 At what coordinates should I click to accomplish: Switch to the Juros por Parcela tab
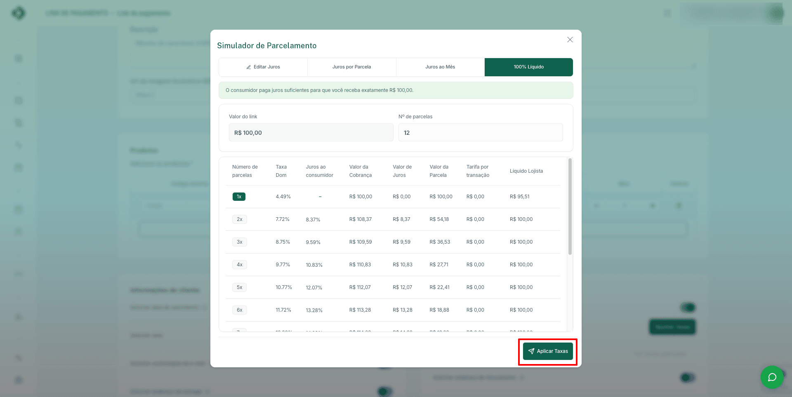(x=351, y=67)
